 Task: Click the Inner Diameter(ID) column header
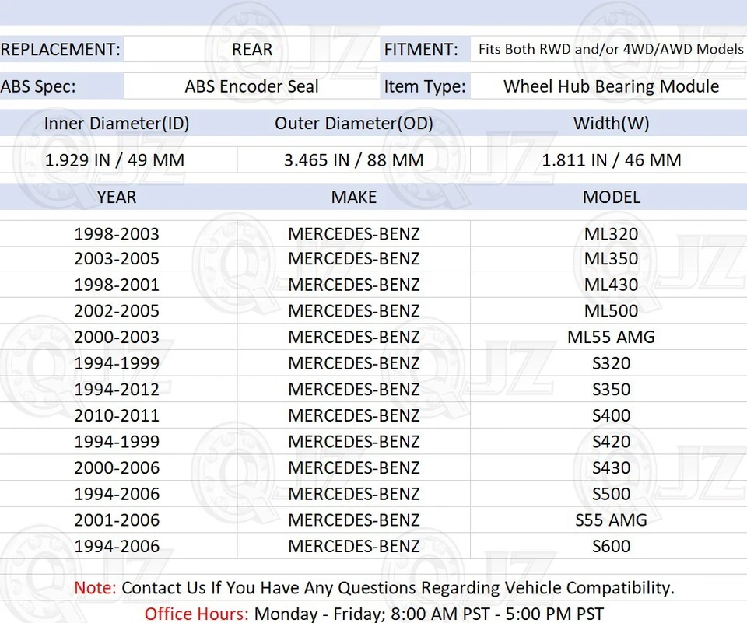click(117, 123)
